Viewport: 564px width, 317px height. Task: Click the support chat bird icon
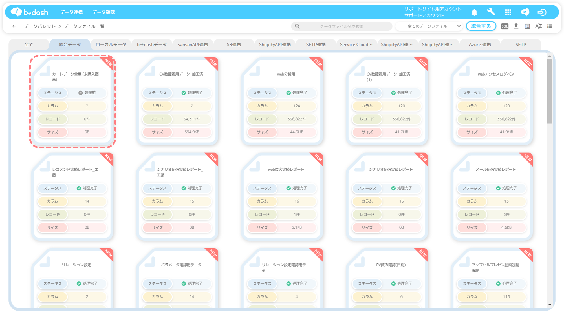pyautogui.click(x=525, y=12)
